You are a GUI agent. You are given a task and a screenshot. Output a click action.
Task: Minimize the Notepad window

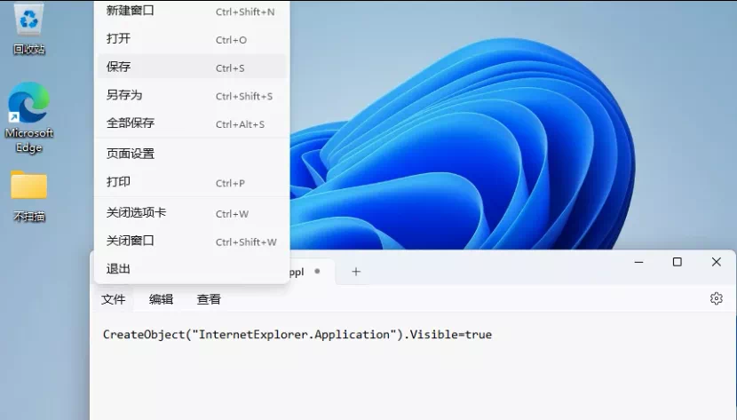pyautogui.click(x=638, y=262)
